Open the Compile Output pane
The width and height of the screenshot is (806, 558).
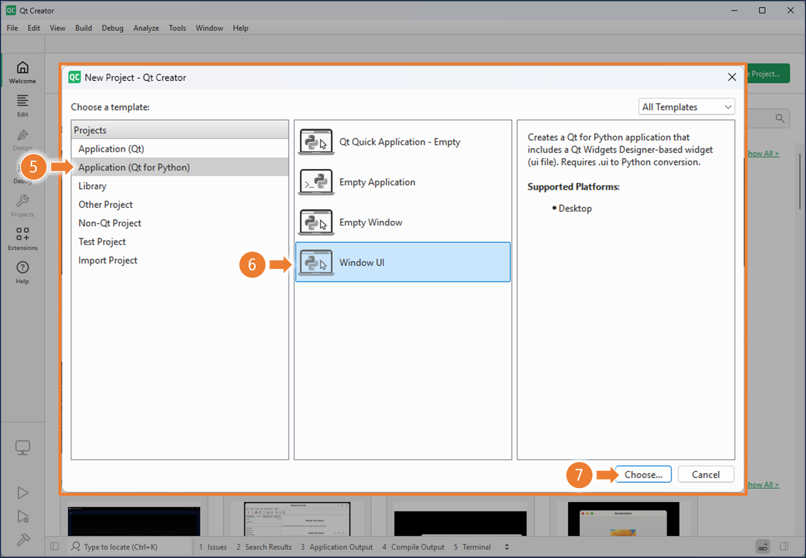413,547
